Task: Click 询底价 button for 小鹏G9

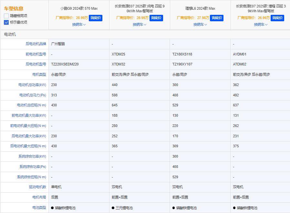Action: click(96, 18)
